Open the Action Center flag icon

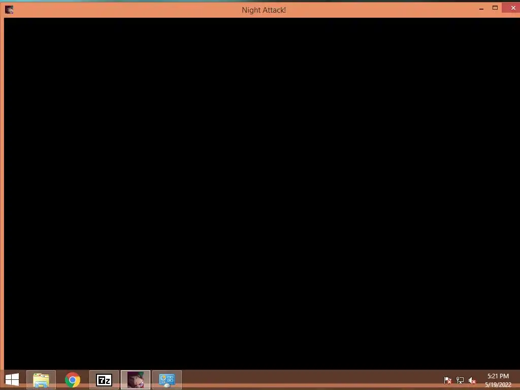[448, 380]
